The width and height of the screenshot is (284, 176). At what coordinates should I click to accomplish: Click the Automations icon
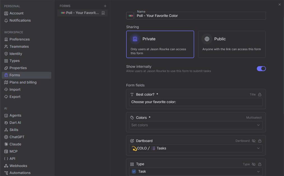pyautogui.click(x=6, y=173)
